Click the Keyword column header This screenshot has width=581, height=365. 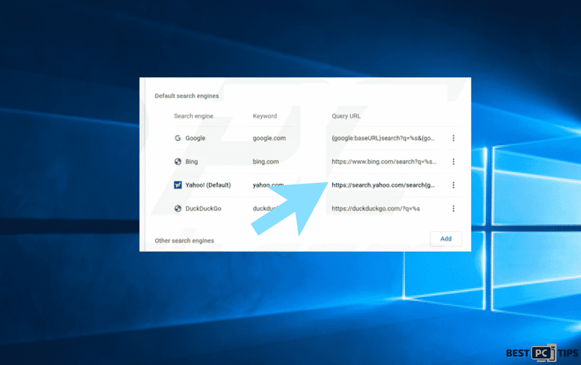[x=265, y=116]
